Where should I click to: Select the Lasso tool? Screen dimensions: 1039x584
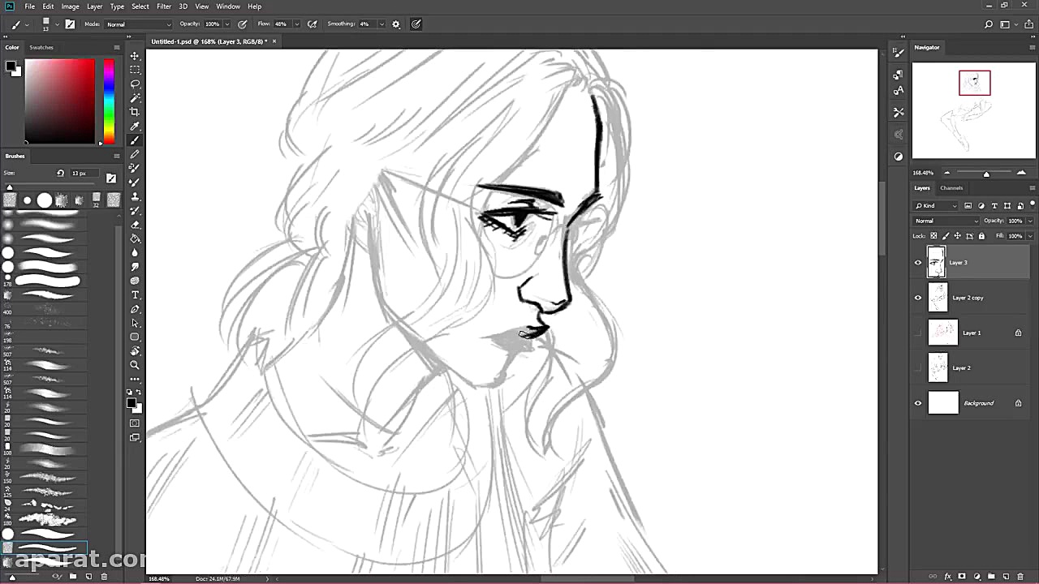point(135,84)
